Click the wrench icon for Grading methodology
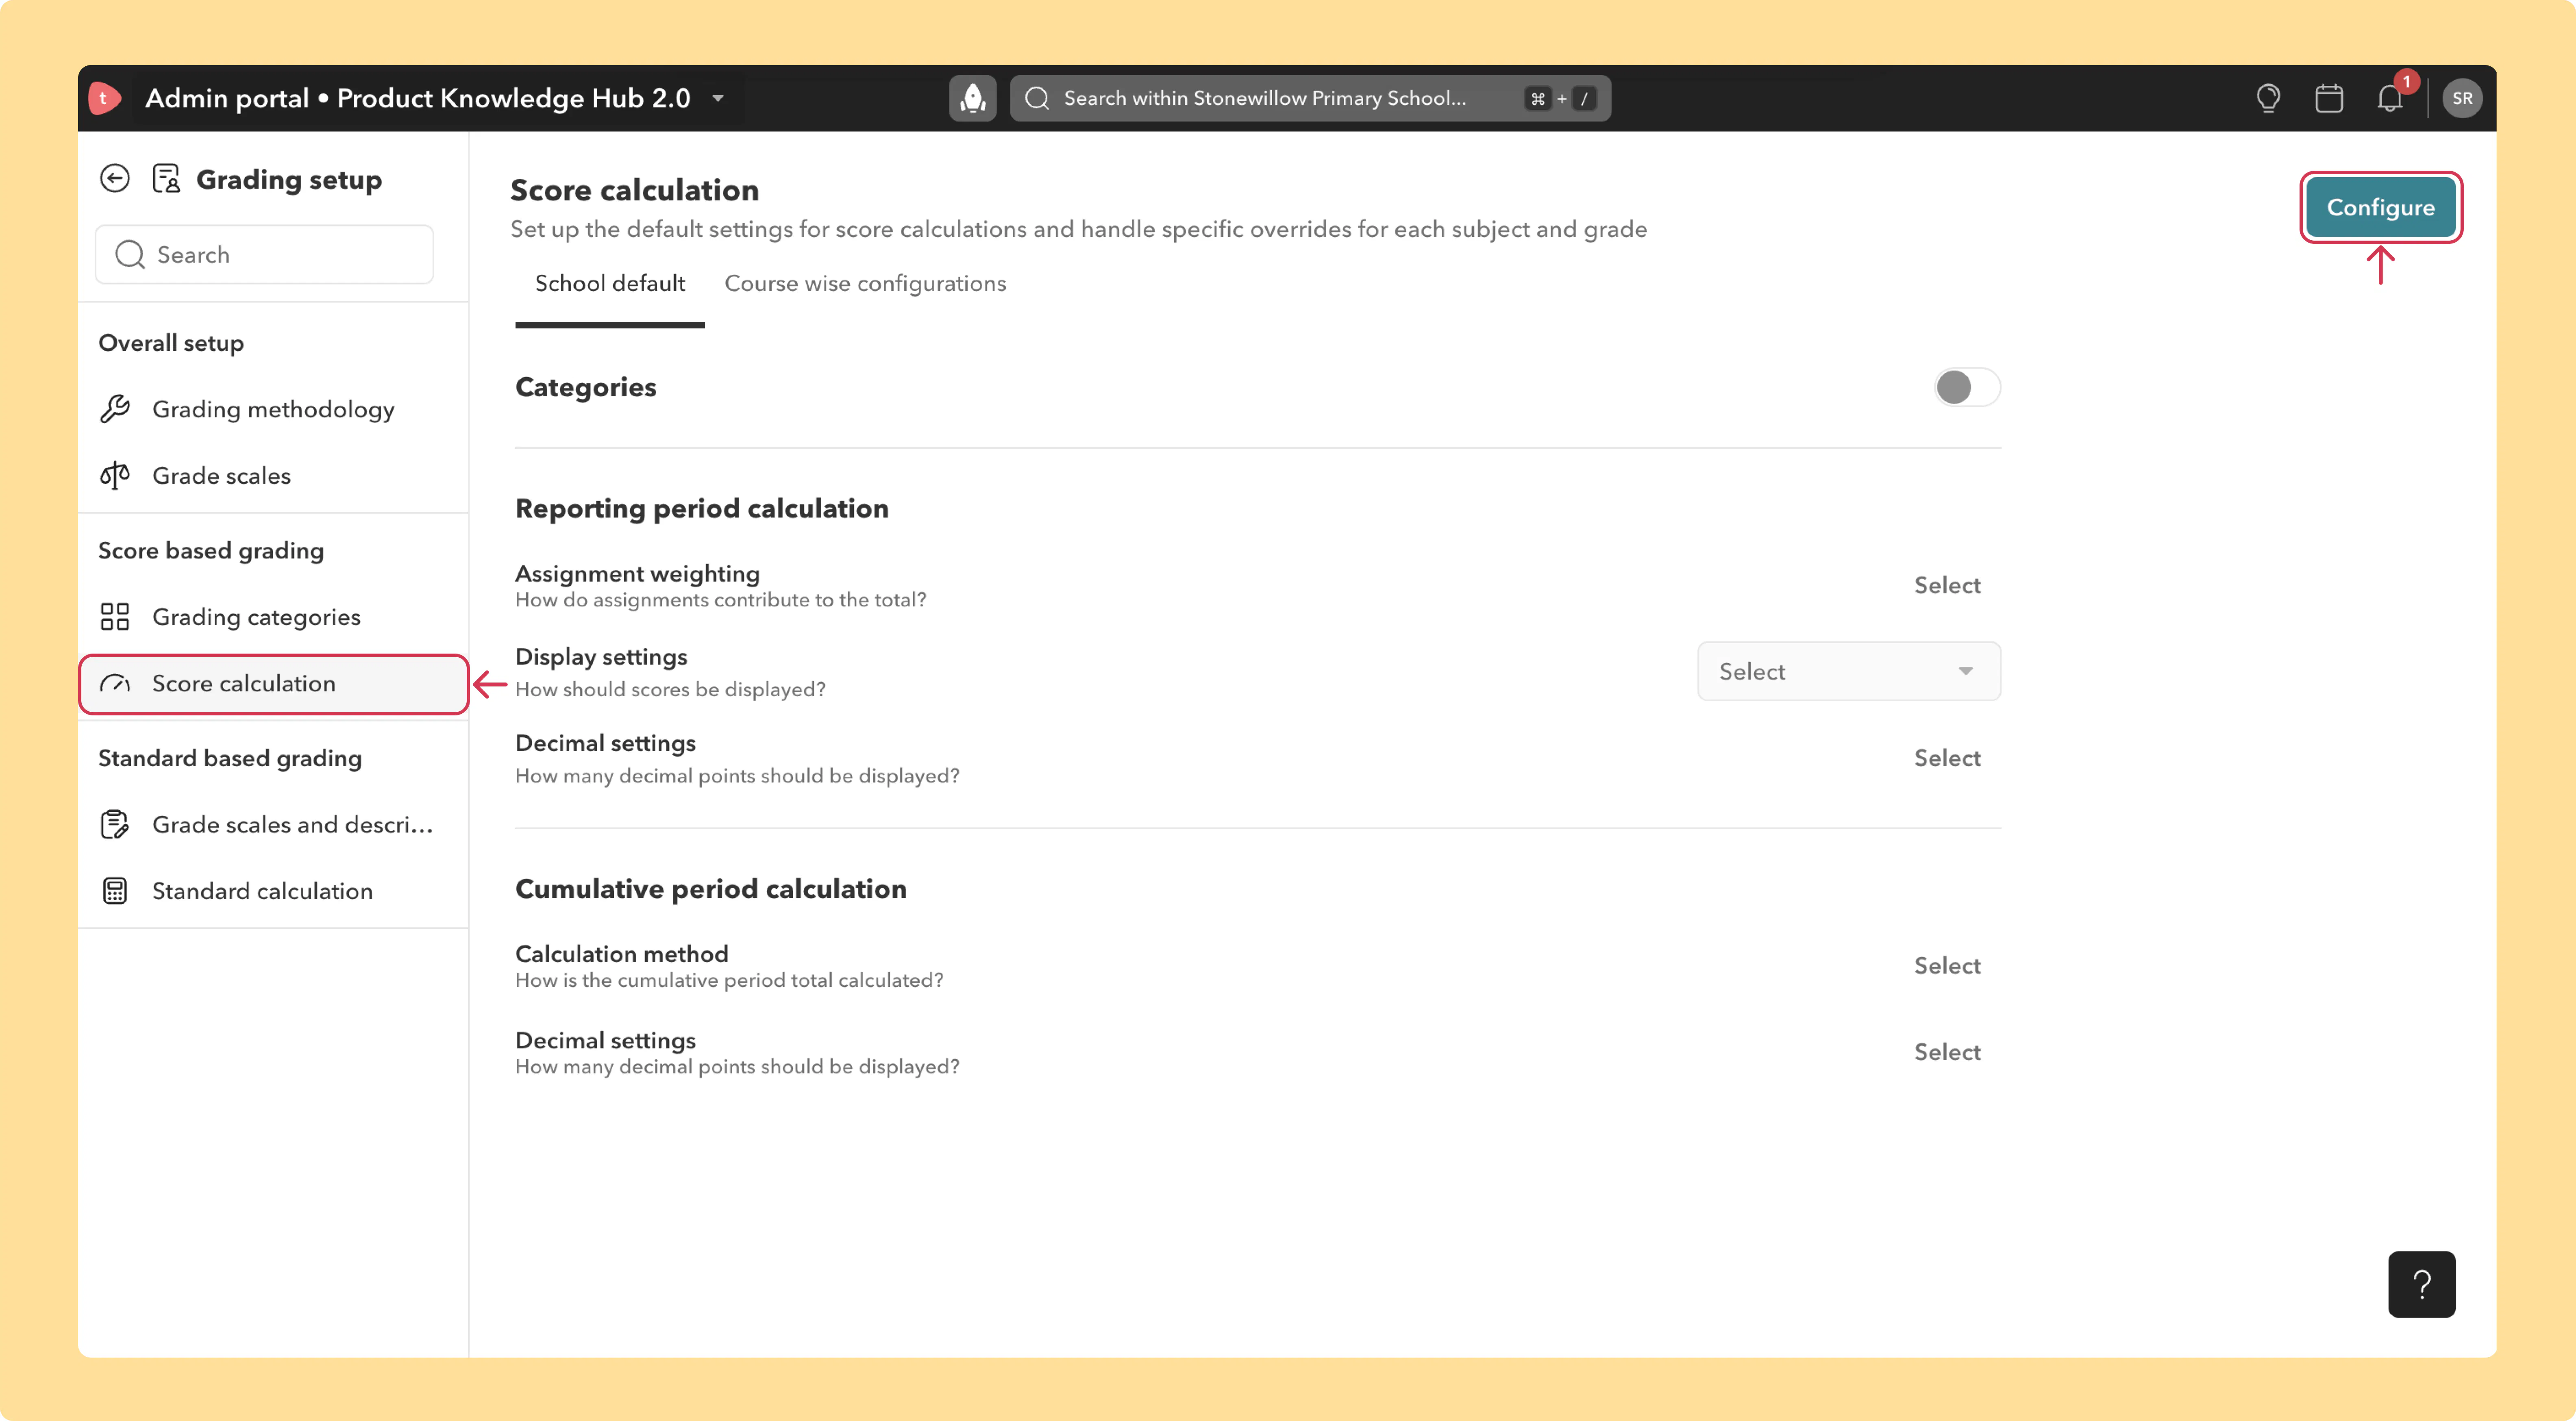2576x1421 pixels. coord(115,409)
